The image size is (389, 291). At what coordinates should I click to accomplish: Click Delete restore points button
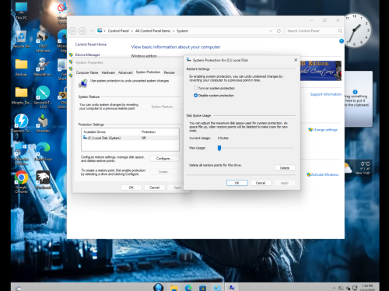click(285, 168)
